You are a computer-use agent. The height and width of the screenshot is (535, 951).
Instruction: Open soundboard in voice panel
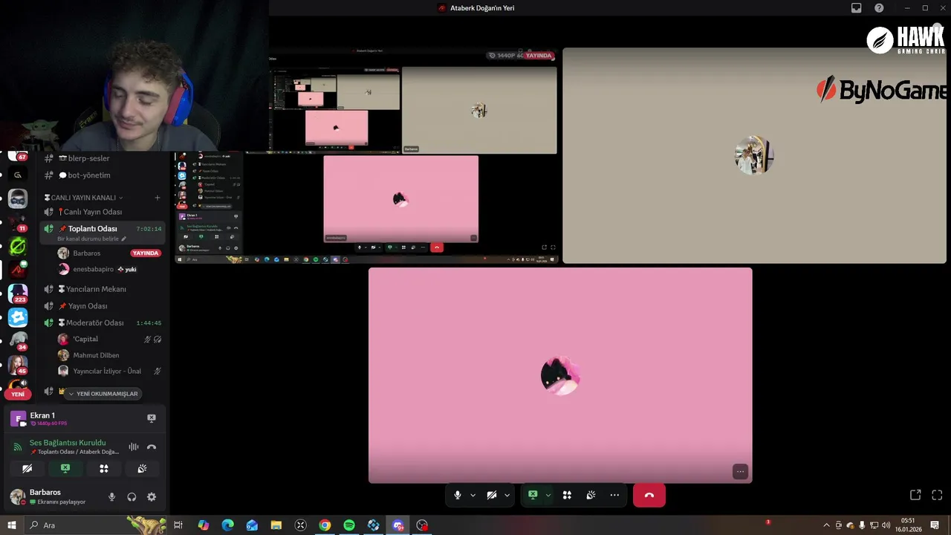(x=142, y=469)
